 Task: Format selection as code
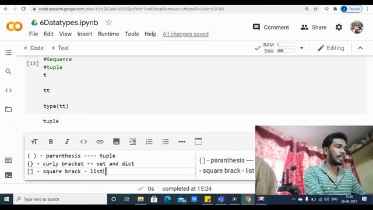pos(83,142)
